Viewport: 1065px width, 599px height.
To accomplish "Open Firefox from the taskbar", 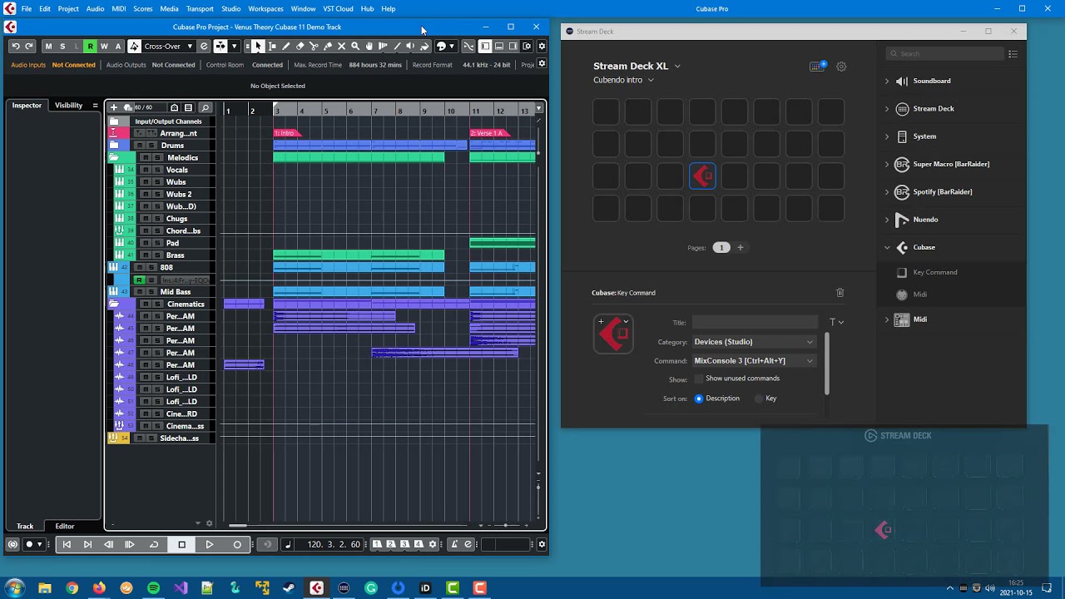I will pyautogui.click(x=99, y=588).
